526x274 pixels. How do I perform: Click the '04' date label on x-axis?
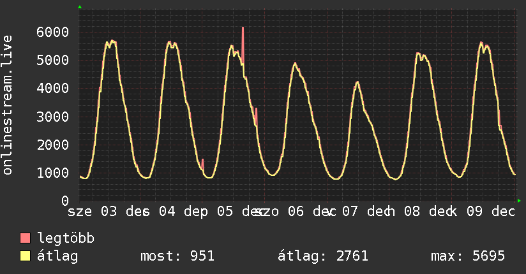pyautogui.click(x=167, y=212)
